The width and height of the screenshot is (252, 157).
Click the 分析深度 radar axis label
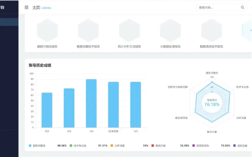241,118
